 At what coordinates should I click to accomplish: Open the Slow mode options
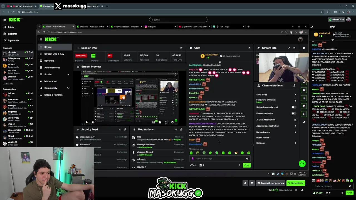pyautogui.click(x=276, y=95)
